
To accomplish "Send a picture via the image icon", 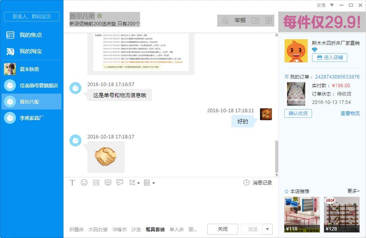I will pos(96,182).
